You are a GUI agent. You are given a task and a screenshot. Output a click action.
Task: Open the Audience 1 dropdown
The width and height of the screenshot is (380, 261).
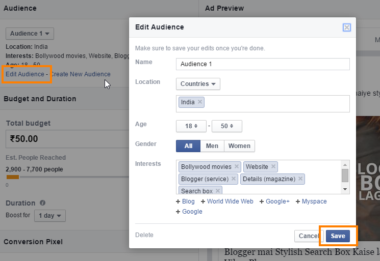(30, 34)
